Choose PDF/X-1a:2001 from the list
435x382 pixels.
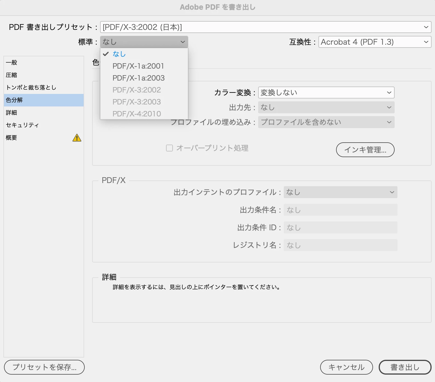(144, 66)
